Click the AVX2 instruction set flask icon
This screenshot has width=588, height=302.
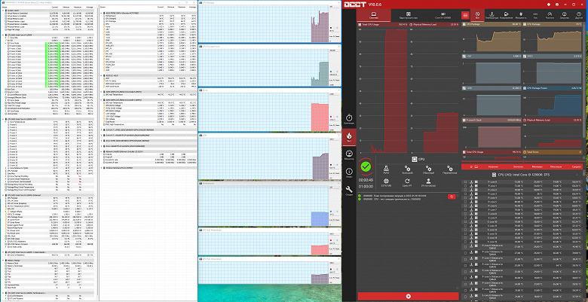pos(386,169)
